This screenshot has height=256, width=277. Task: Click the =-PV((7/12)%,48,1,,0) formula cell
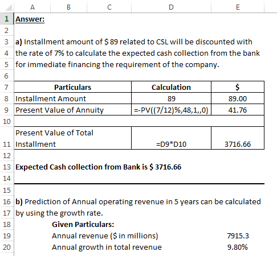(x=171, y=110)
